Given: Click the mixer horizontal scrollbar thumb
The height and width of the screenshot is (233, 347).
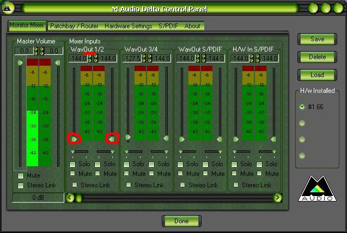Looking at the screenshot, I should (79, 198).
